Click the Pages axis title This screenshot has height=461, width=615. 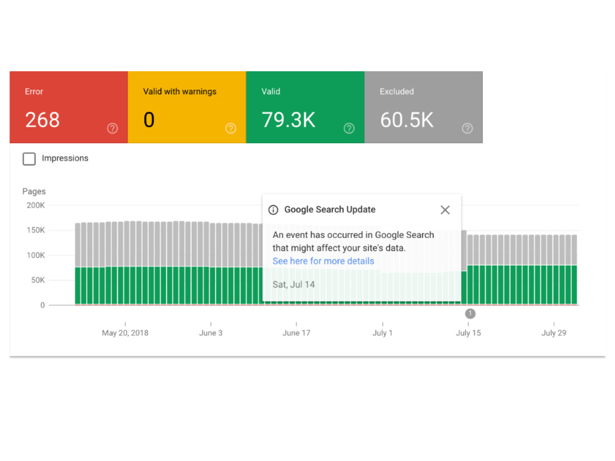pos(34,191)
